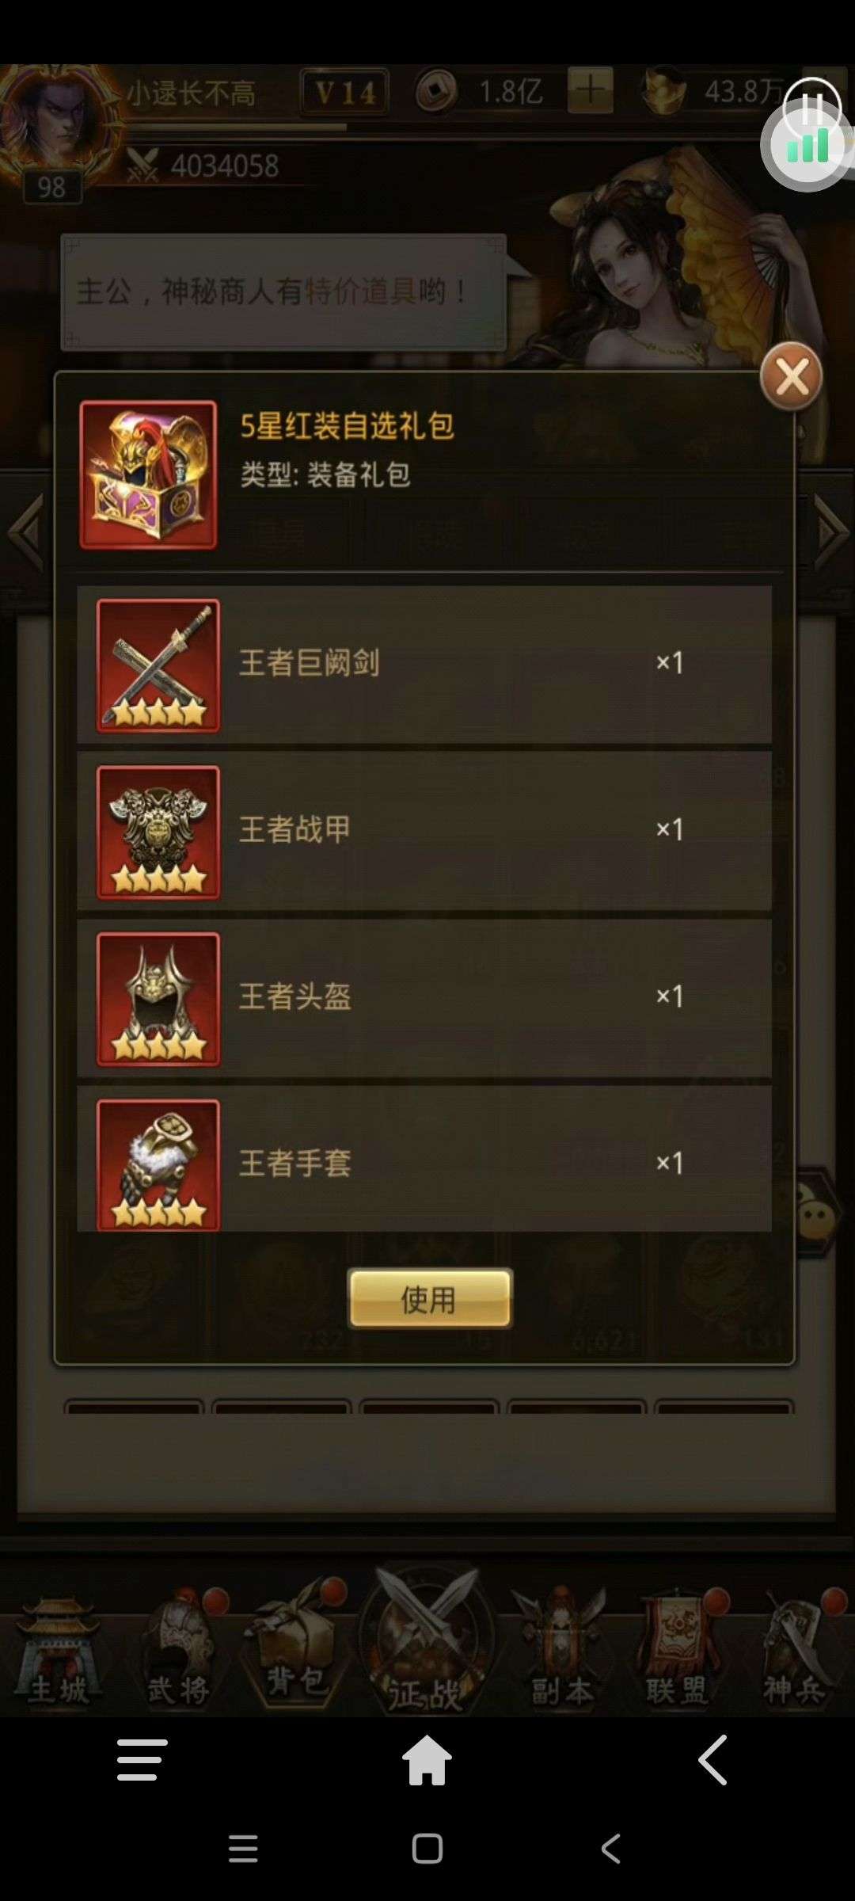Select the 王者巨阙剑 sword icon
Viewport: 855px width, 1901px height.
[x=158, y=665]
